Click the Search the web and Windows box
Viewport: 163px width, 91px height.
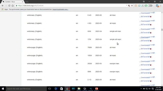pyautogui.click(x=26, y=89)
